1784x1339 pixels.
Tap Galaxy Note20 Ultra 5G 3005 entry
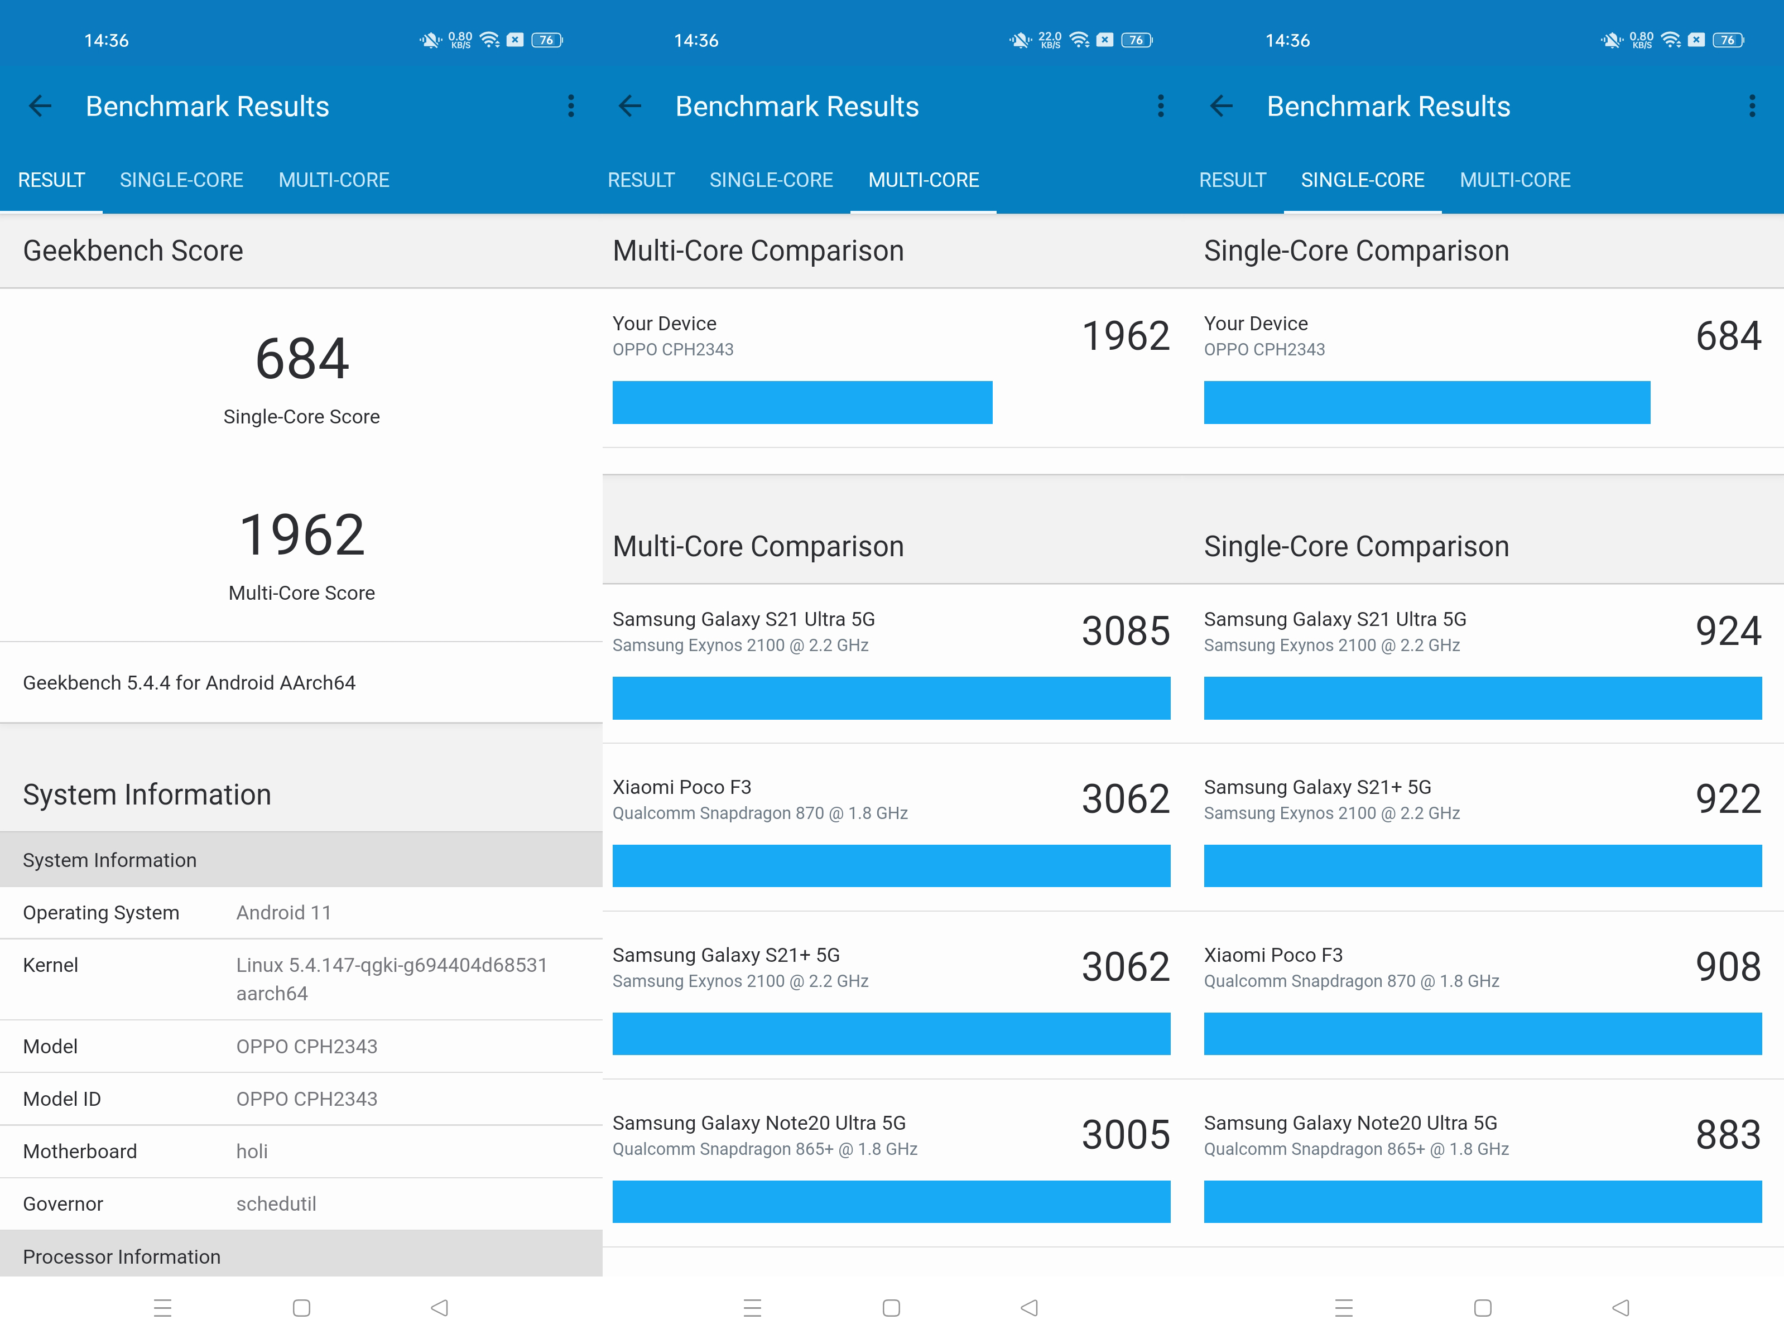pos(891,1163)
